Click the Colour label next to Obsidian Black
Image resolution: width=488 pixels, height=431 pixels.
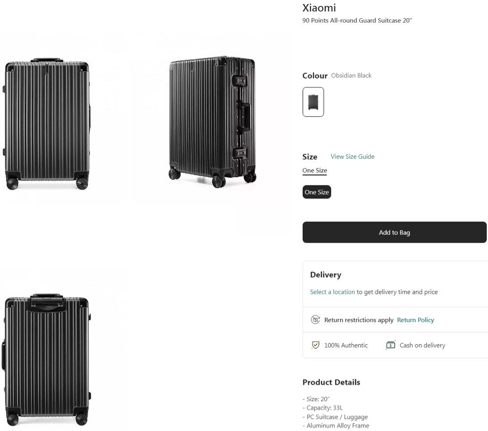tap(315, 75)
